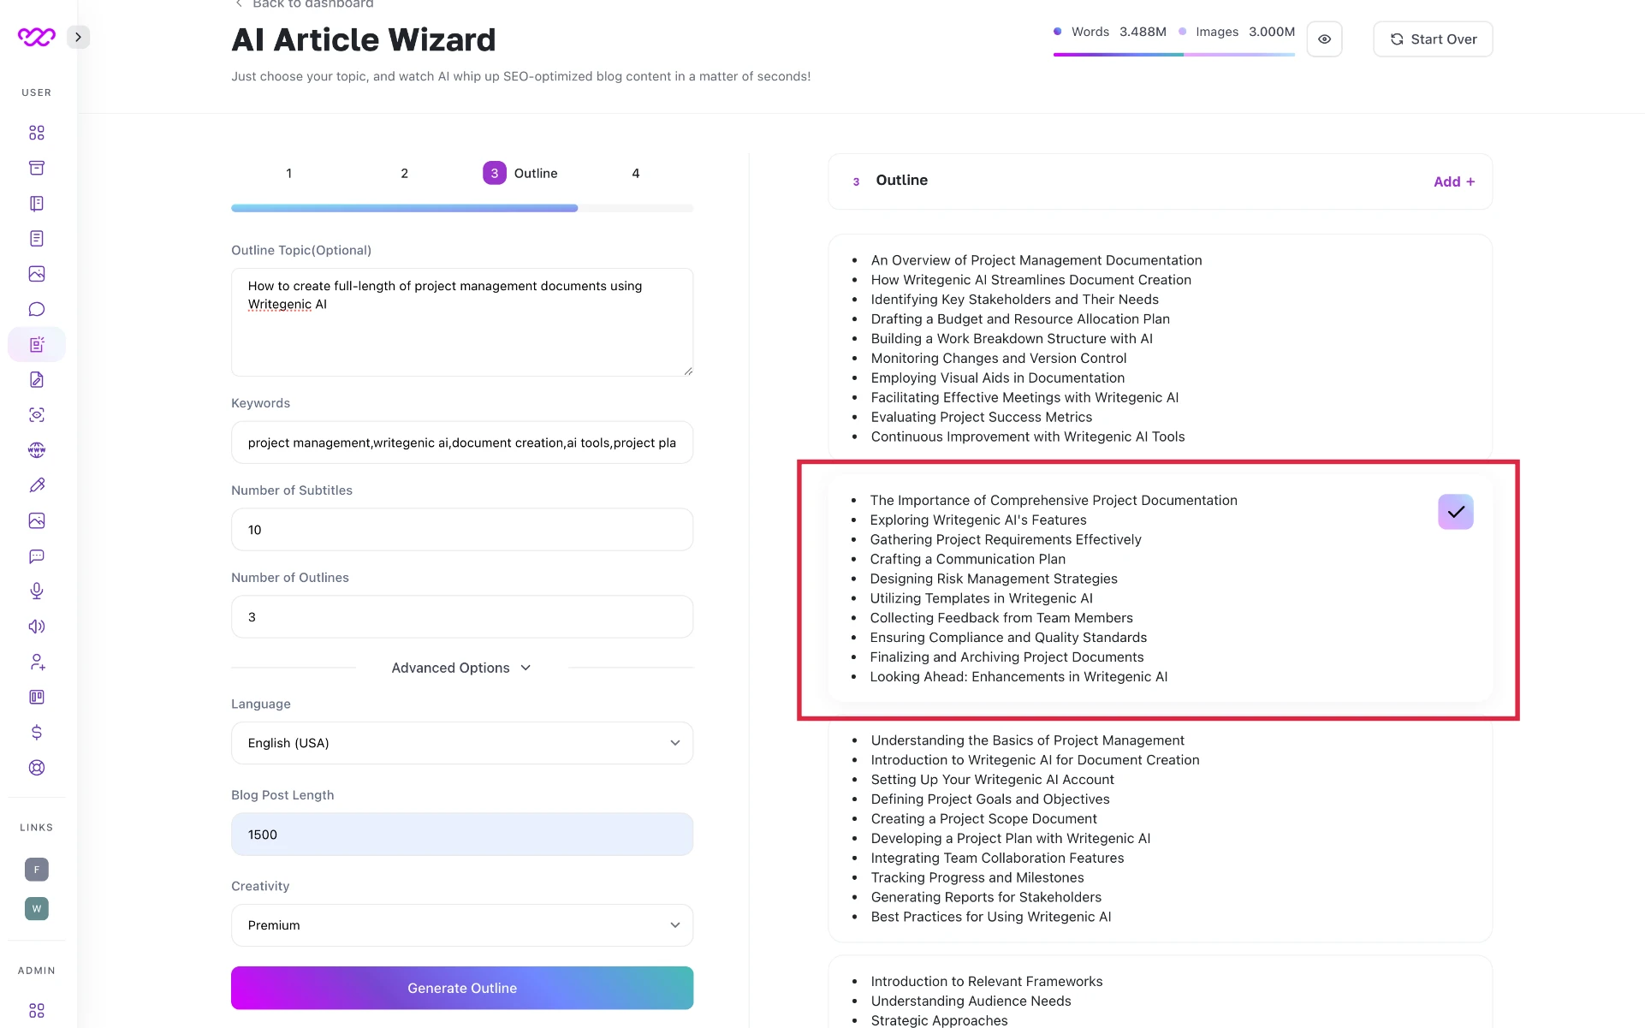The height and width of the screenshot is (1028, 1645).
Task: Click the dollar sign icon in sidebar
Action: [x=37, y=733]
